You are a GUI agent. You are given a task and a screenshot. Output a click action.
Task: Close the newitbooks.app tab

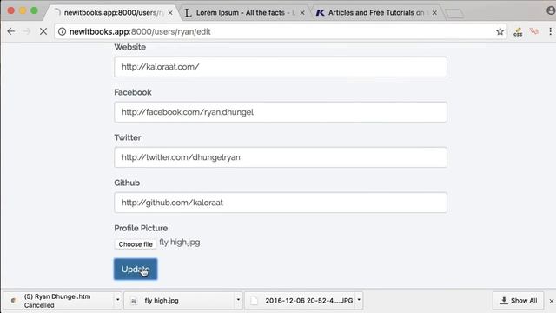coord(170,13)
